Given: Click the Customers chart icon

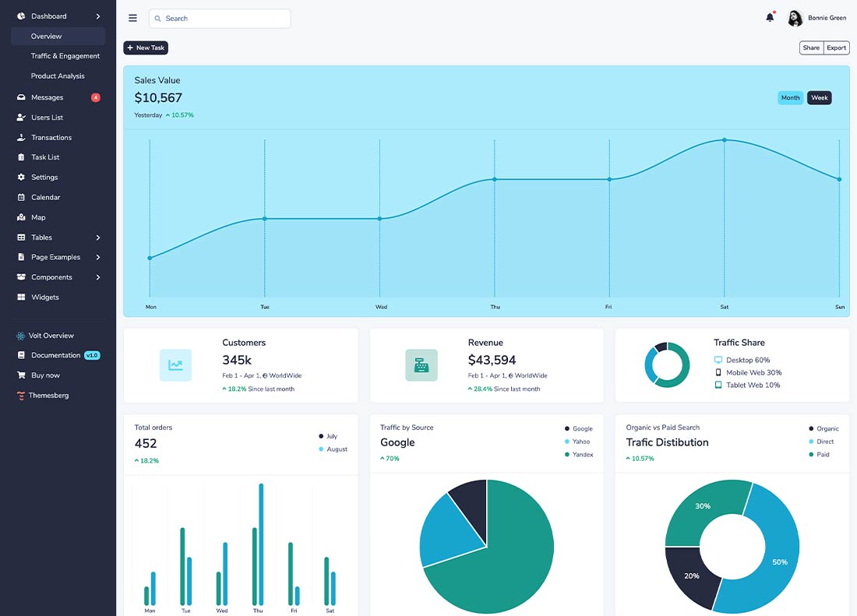Looking at the screenshot, I should (175, 364).
